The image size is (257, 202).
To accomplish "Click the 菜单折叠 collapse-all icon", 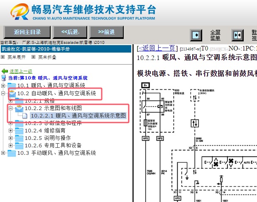I will (33, 57).
